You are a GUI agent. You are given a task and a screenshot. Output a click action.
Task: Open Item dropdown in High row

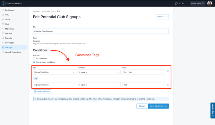pyautogui.click(x=54, y=85)
